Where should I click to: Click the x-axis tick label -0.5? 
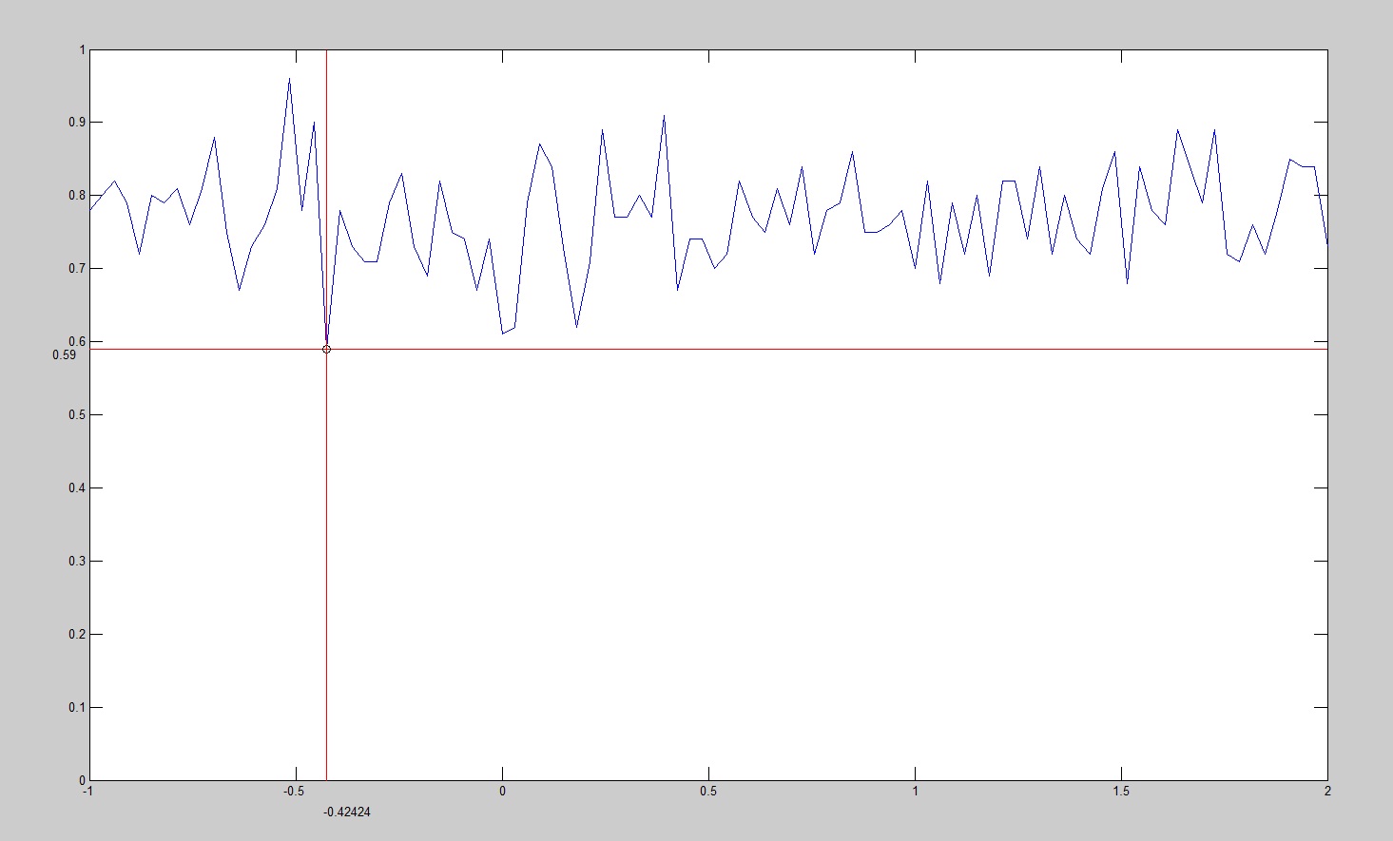coord(294,792)
